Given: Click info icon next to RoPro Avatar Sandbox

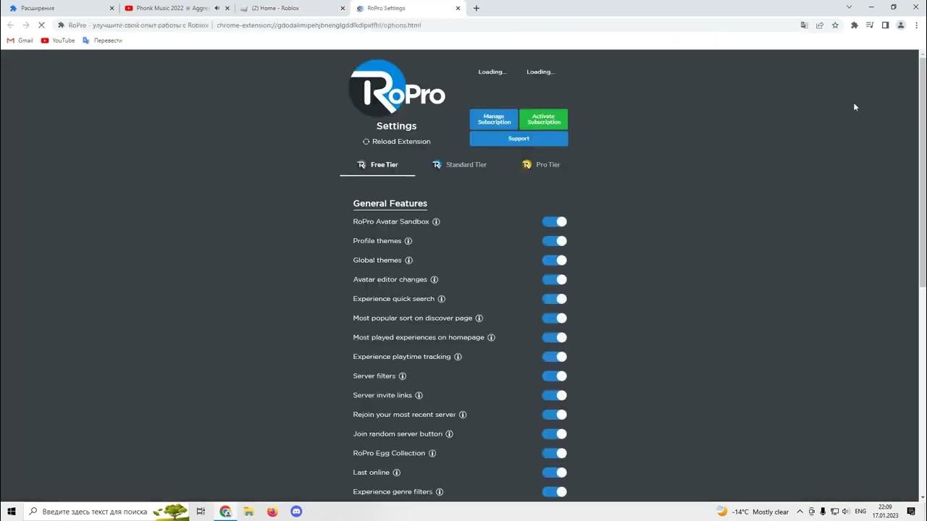Looking at the screenshot, I should pos(436,222).
